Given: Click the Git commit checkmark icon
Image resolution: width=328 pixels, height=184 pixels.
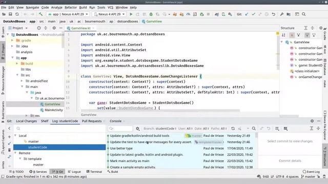Looking at the screenshot, I should tap(253, 14).
